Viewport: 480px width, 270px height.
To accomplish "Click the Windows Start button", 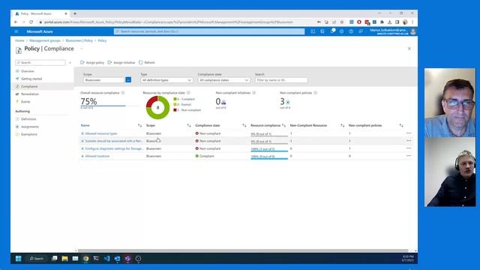I will (18, 258).
